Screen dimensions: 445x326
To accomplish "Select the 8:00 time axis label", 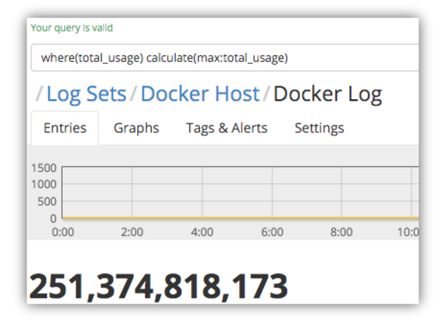I will [342, 232].
